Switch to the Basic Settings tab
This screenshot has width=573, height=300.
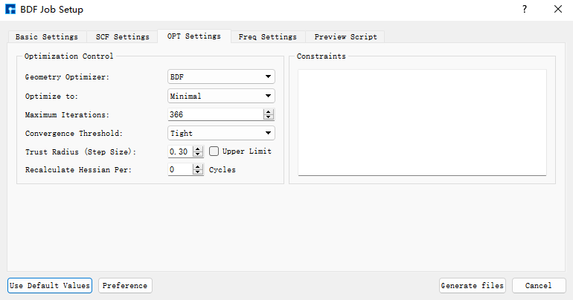[47, 37]
